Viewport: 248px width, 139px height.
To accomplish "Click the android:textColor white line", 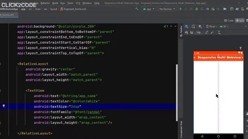I will pyautogui.click(x=67, y=101).
